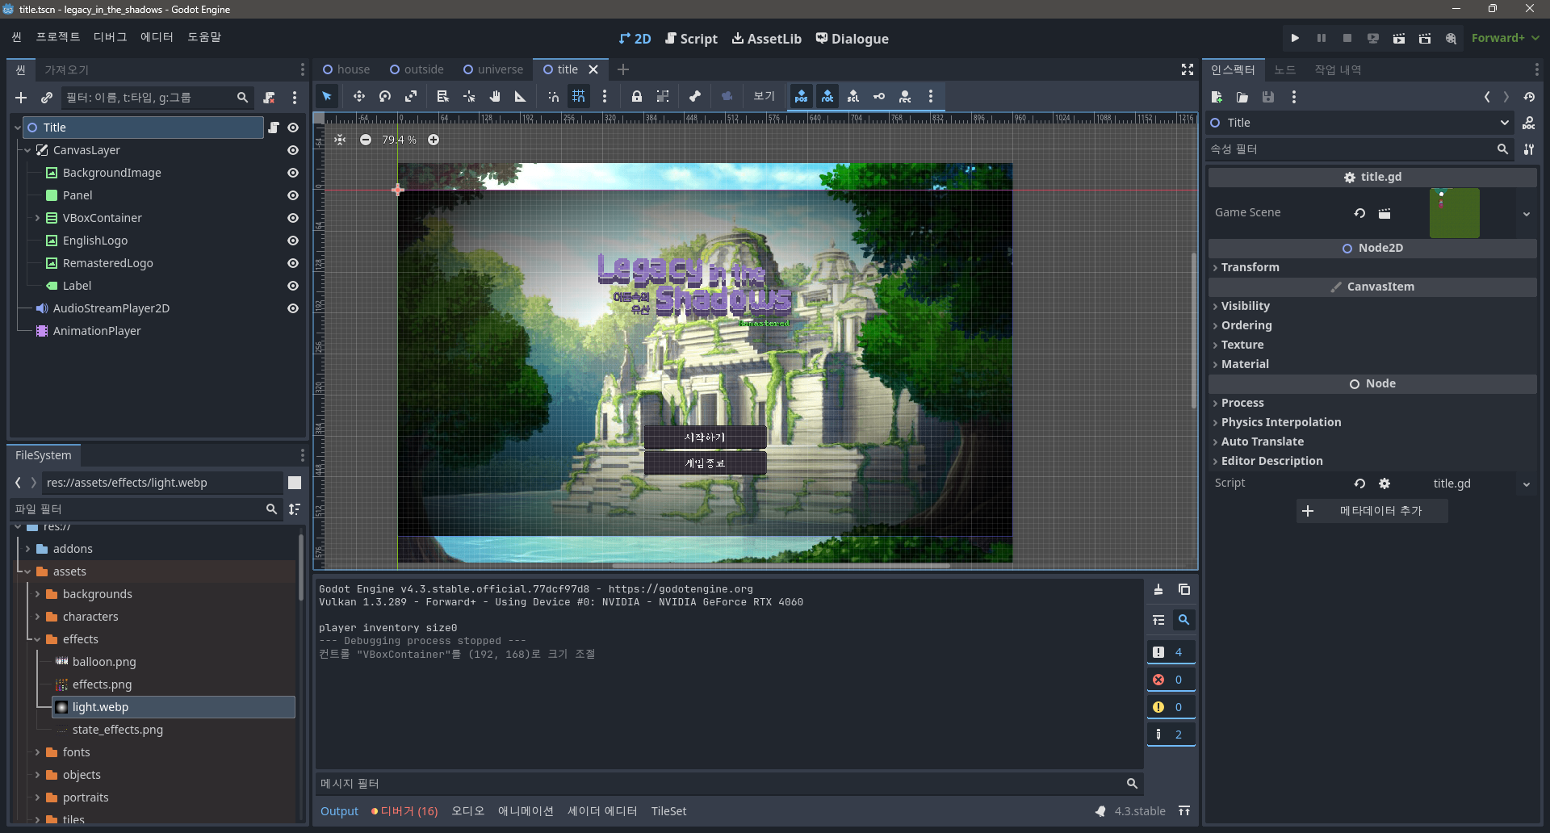Pause the running project
This screenshot has width=1550, height=833.
pos(1322,38)
